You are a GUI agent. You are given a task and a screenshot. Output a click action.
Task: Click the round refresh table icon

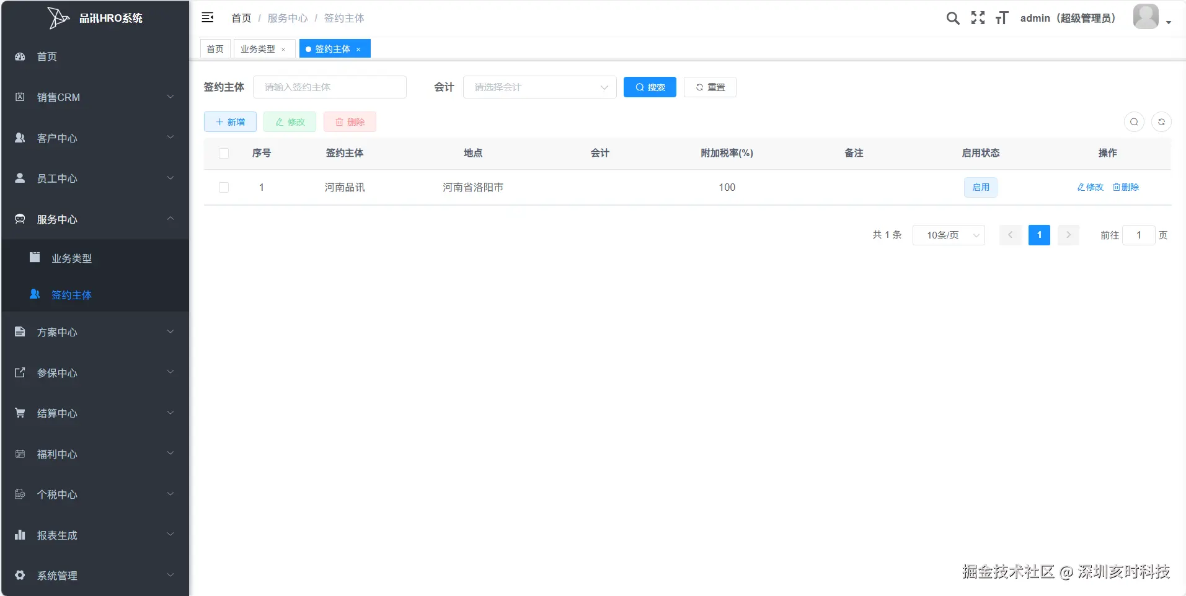(x=1161, y=122)
